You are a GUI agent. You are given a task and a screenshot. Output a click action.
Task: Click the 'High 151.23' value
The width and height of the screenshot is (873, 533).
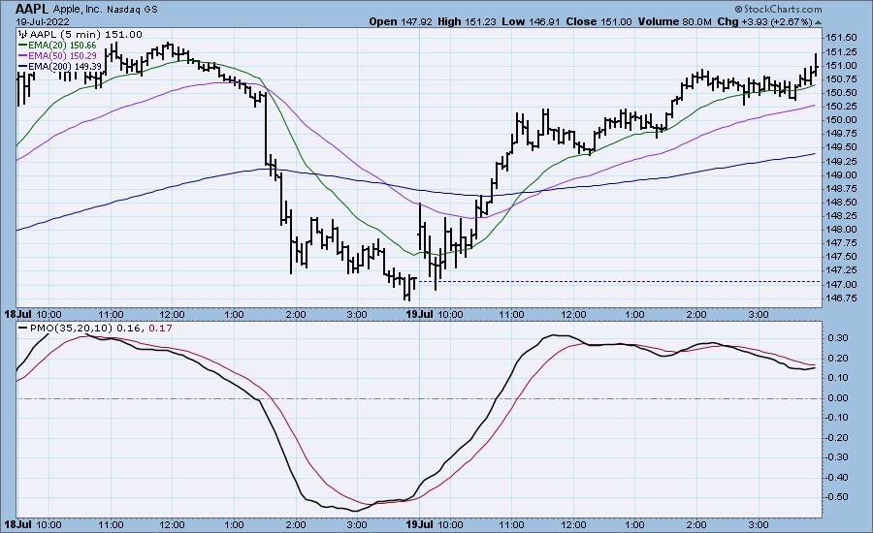[x=467, y=21]
